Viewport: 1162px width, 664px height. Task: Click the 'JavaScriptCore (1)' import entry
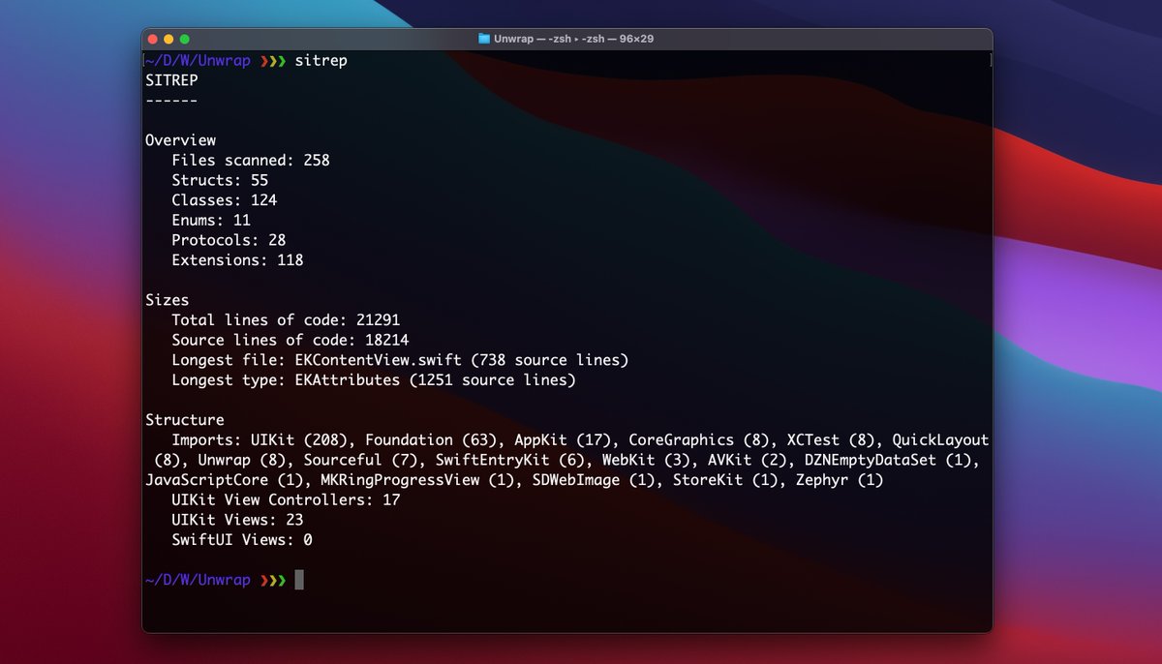224,480
